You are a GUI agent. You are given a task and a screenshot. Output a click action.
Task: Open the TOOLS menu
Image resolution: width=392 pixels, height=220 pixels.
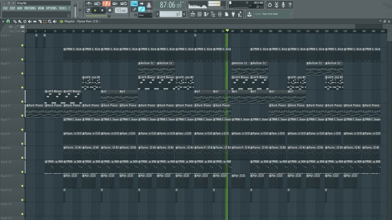(62, 8)
